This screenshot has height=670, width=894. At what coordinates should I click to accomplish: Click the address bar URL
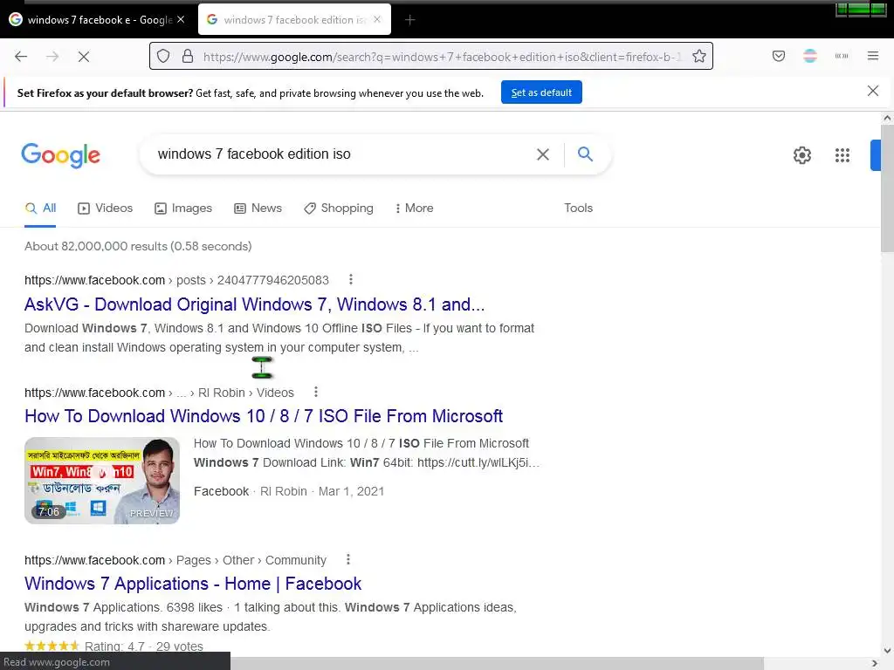pos(442,57)
